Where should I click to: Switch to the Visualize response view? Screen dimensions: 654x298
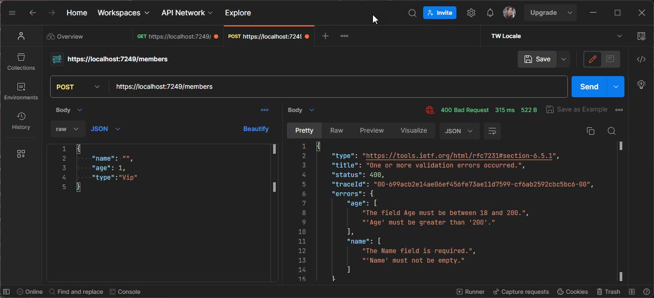414,131
